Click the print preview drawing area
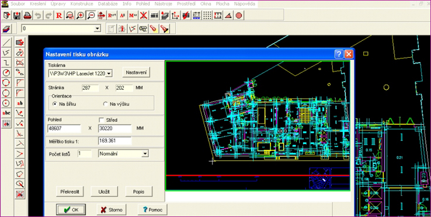Screen dimensions: 431x217 click(x=258, y=125)
